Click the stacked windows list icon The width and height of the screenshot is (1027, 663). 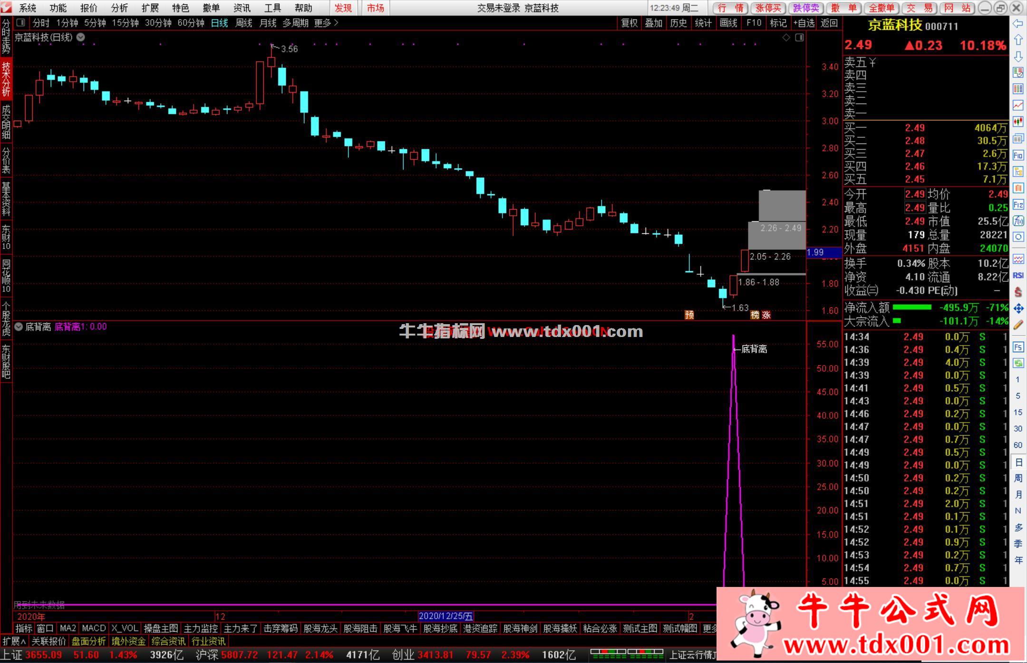(x=1018, y=138)
